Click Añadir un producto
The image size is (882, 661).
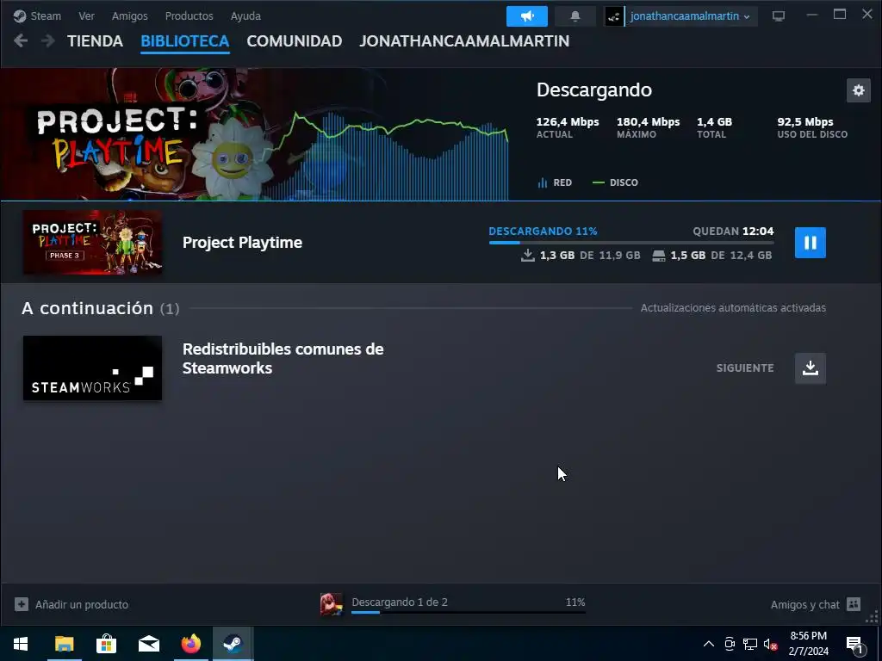82,604
